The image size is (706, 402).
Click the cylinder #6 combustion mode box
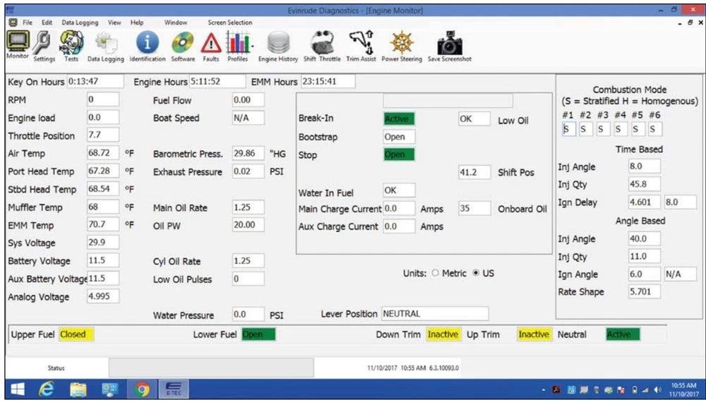(x=654, y=129)
